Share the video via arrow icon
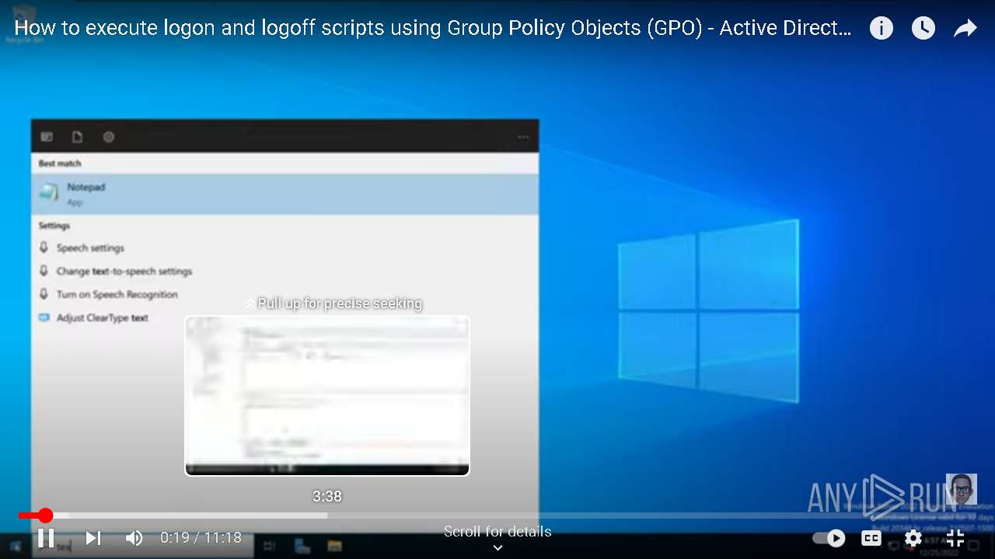Image resolution: width=995 pixels, height=559 pixels. [x=965, y=29]
